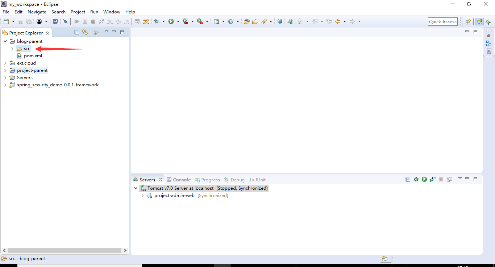Collapse All in Project Explorer
Viewport: 495px width, 267px height.
[77, 32]
